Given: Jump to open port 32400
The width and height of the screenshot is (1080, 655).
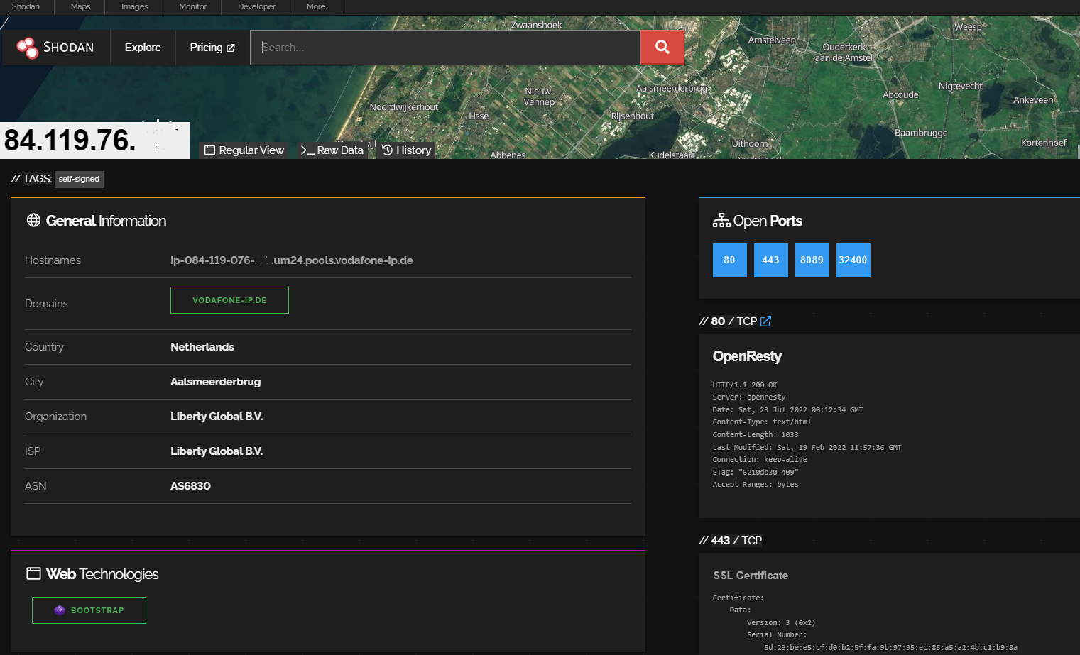Looking at the screenshot, I should click(853, 260).
